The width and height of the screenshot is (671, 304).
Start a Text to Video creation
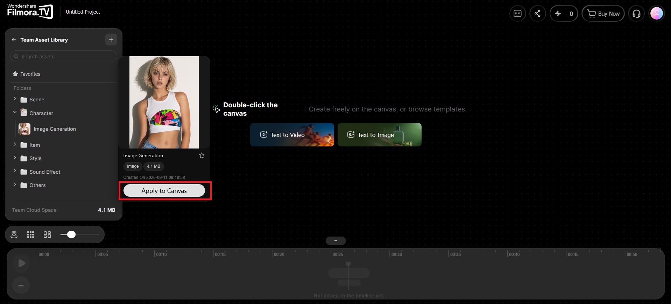(292, 135)
